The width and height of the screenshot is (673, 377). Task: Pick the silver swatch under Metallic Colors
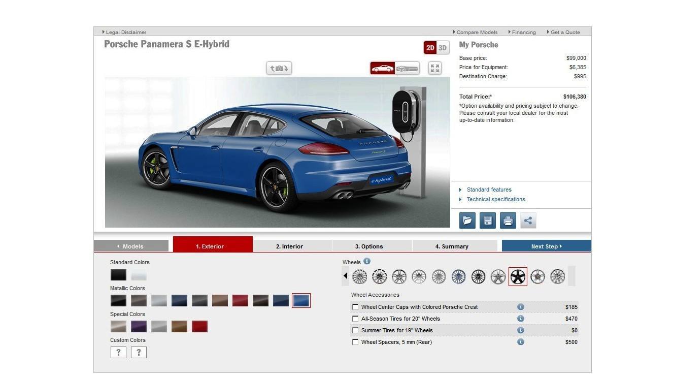[159, 301]
